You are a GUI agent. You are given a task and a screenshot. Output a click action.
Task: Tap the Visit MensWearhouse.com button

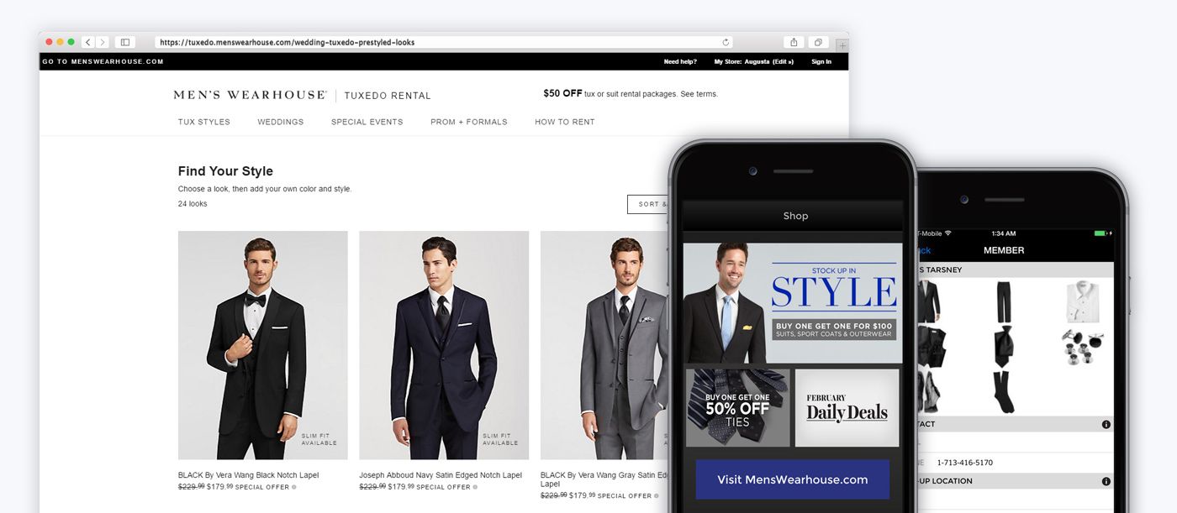tap(792, 479)
